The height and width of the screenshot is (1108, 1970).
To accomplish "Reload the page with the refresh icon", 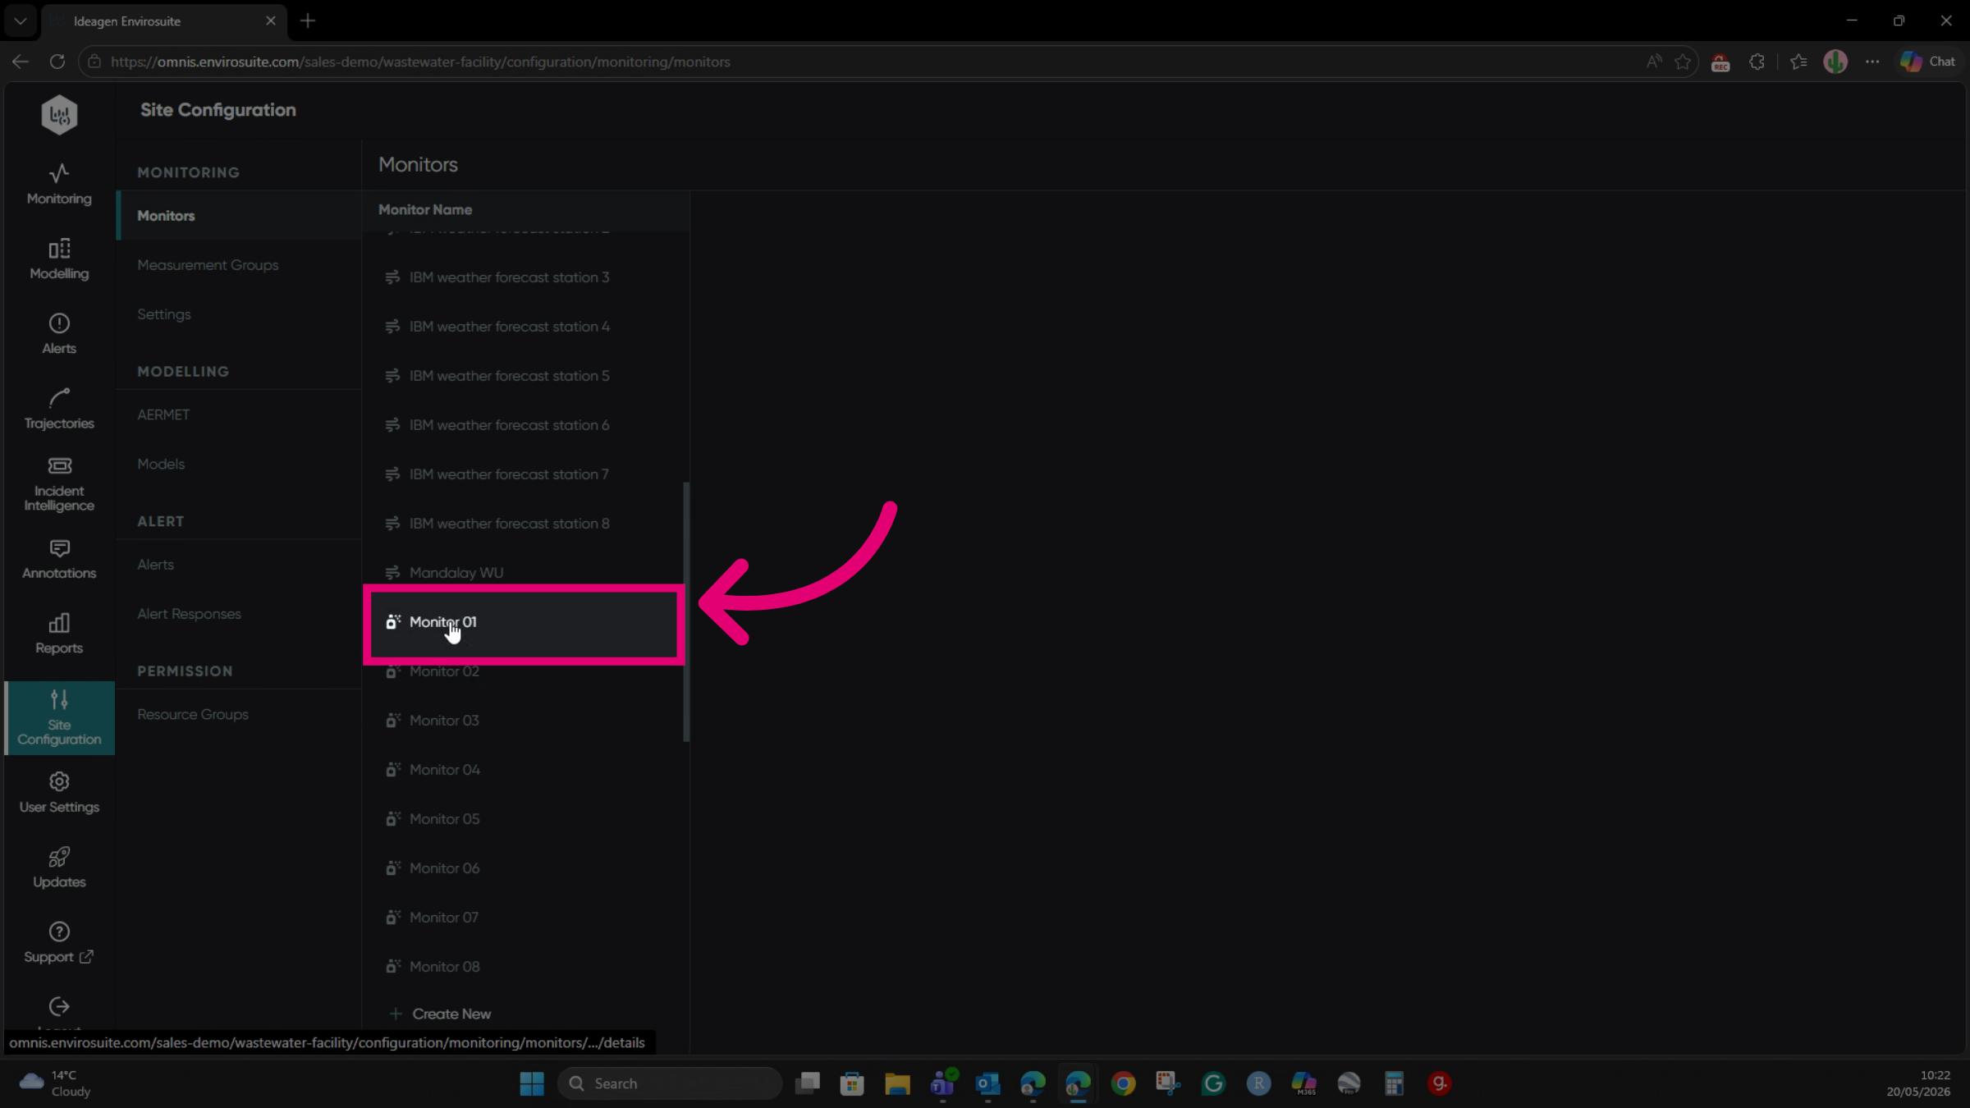I will (x=57, y=62).
